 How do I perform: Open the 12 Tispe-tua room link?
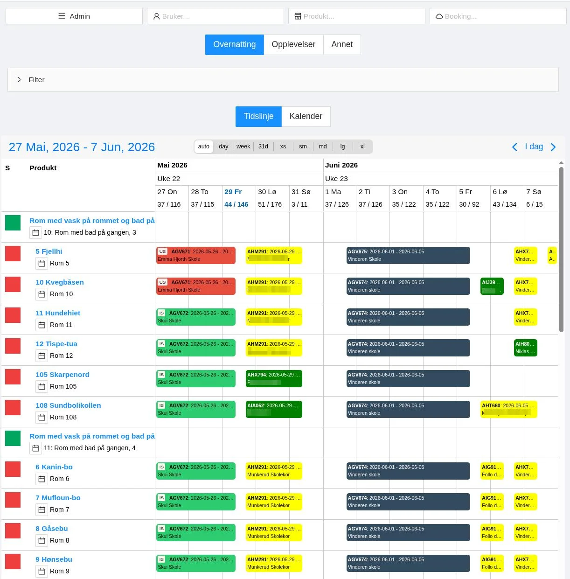[x=56, y=344]
